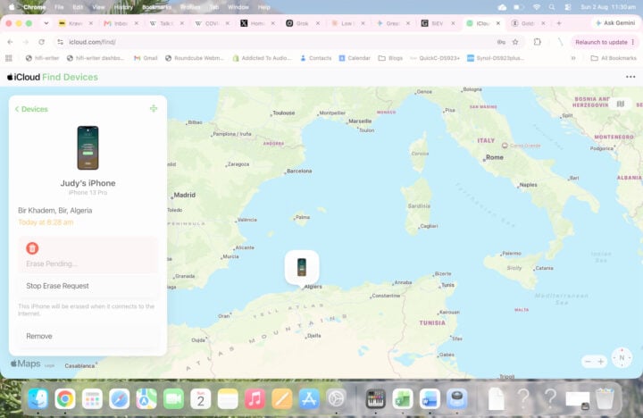This screenshot has height=418, width=643.
Task: Open System Settings from the Dock
Action: coord(337,398)
